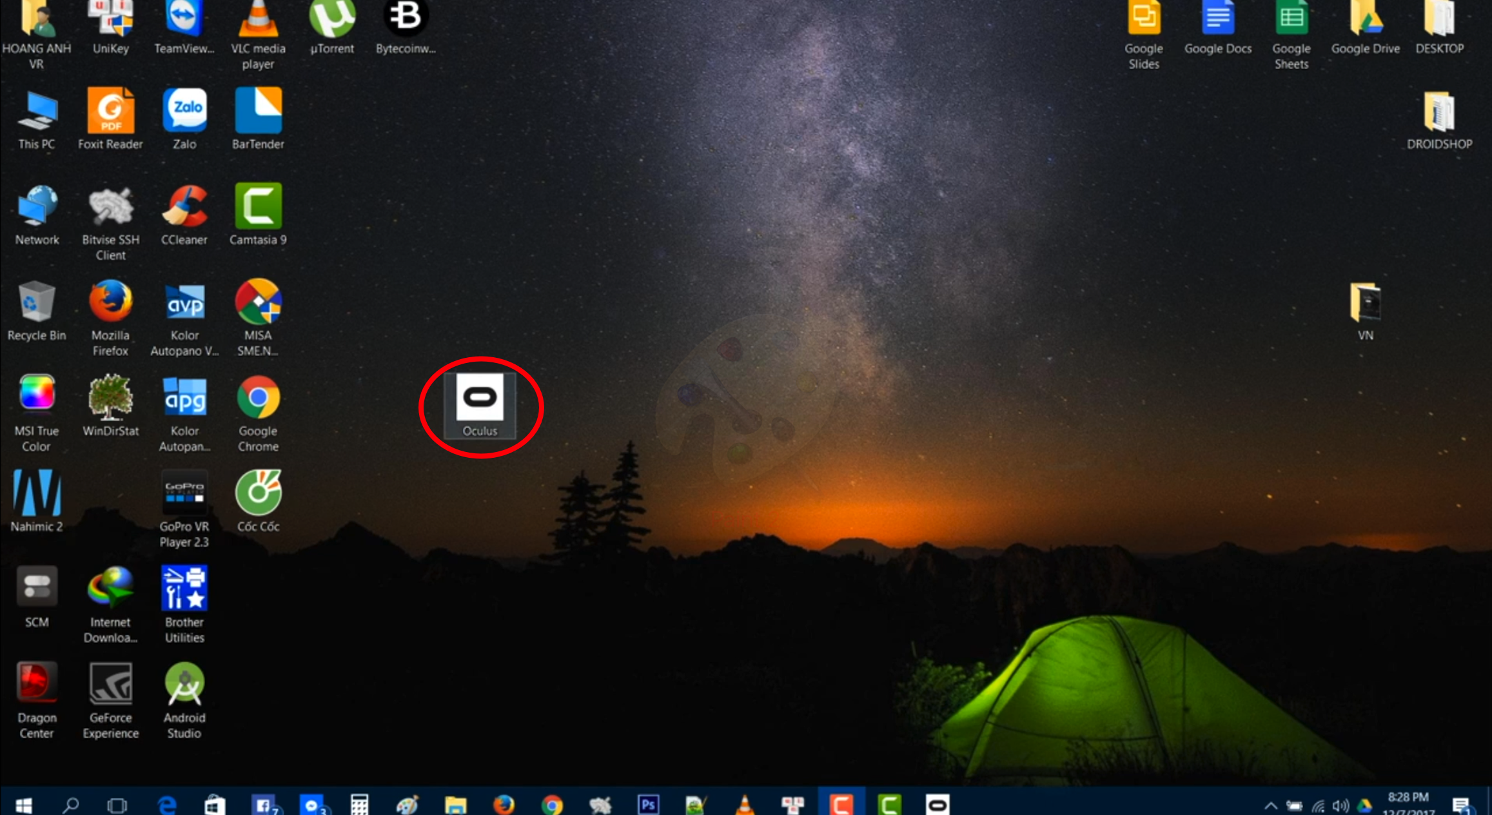Select the Brother Utilities desktop icon

pos(184,605)
